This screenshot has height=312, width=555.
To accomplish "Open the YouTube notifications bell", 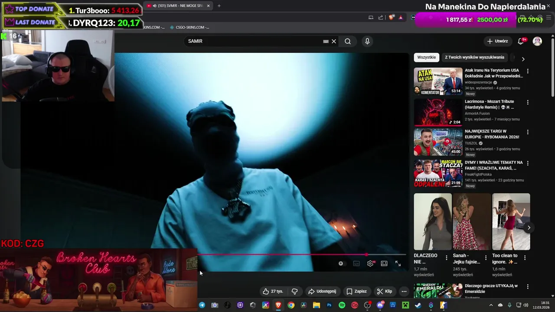I will click(521, 41).
